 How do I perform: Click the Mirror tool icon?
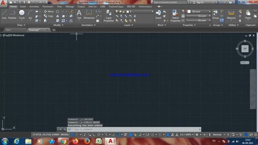pos(57,16)
